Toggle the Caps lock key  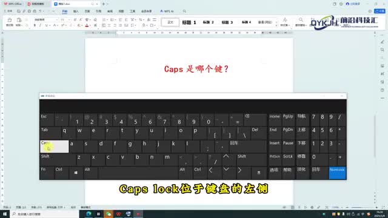(x=54, y=147)
